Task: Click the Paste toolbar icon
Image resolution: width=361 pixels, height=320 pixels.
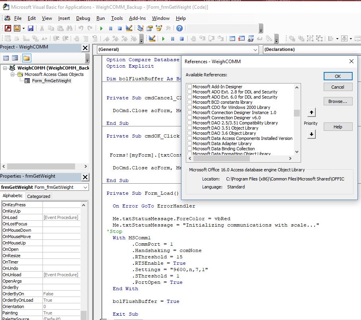Action: point(60,28)
